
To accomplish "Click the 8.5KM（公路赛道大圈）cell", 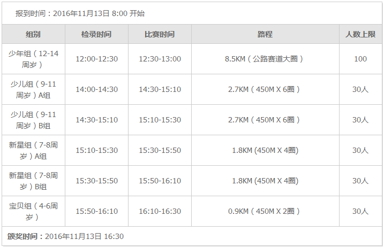I will [265, 59].
